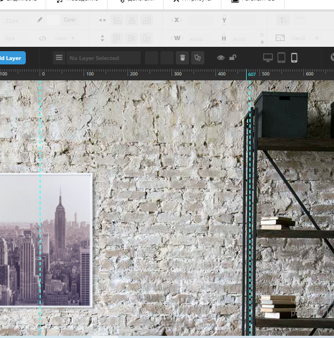The image size is (334, 338).
Task: Switch to mobile phone device preview
Action: click(x=294, y=58)
